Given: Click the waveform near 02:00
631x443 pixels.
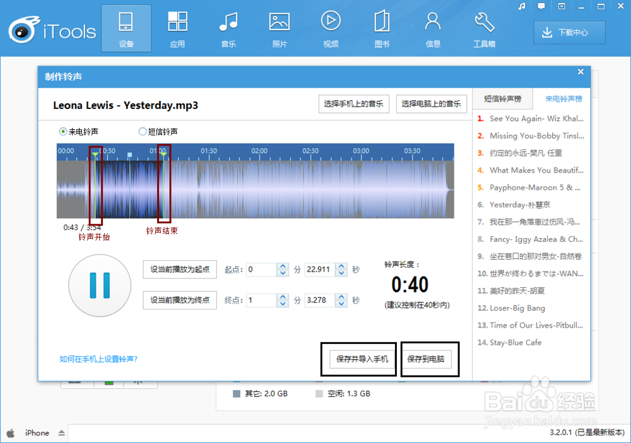Looking at the screenshot, I should [259, 189].
